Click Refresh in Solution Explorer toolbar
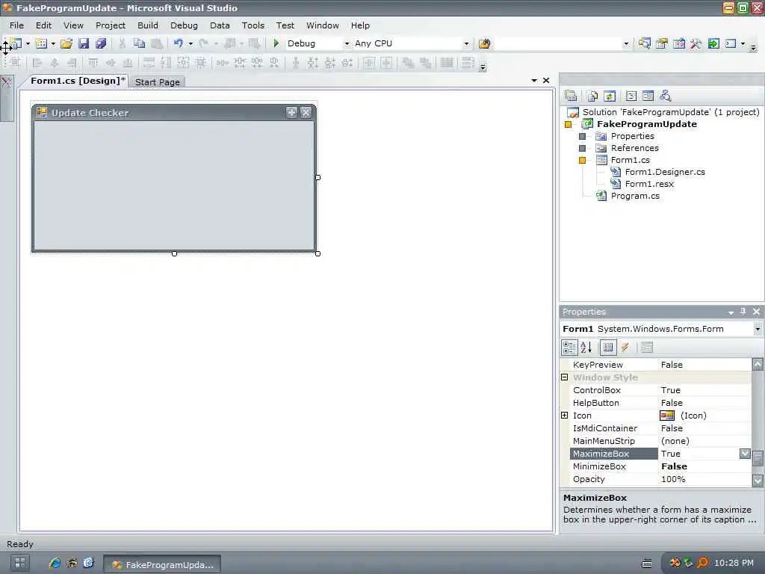765x574 pixels. [610, 96]
